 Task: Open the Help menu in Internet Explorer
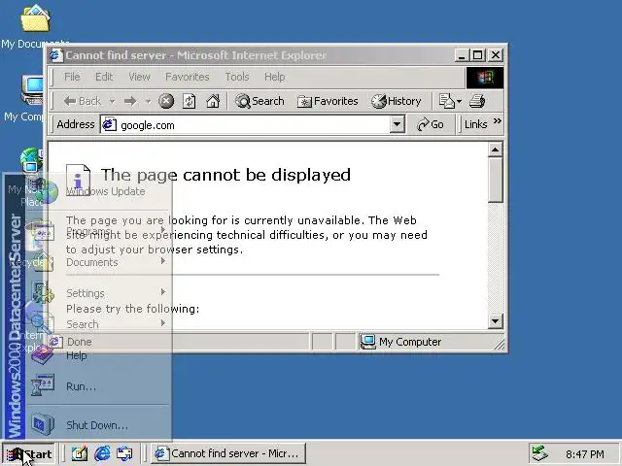click(274, 77)
